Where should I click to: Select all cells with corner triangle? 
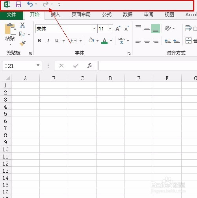tap(8, 78)
